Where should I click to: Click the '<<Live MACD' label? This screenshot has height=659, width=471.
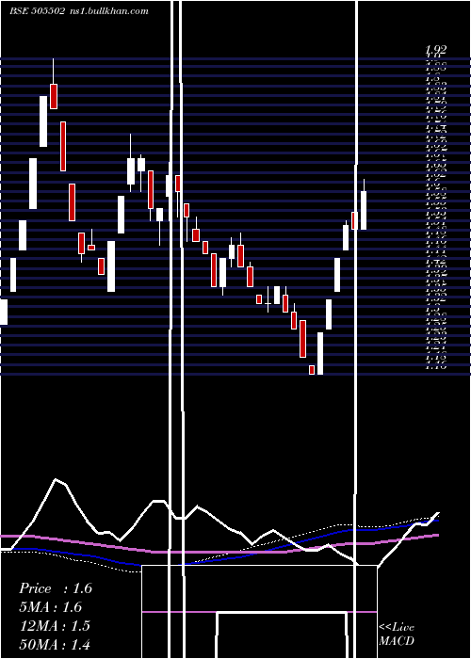coord(397,635)
